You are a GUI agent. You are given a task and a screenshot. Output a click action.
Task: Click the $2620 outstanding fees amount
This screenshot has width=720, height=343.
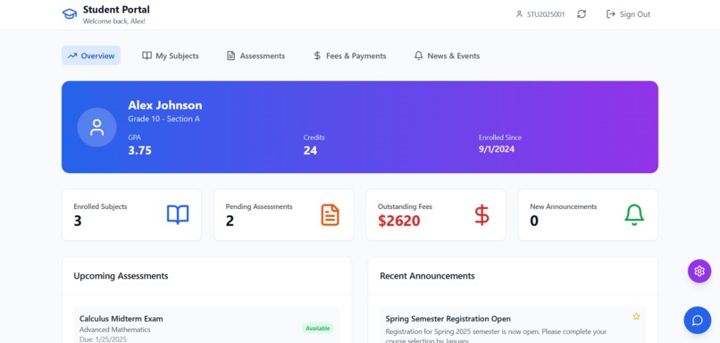pos(399,221)
